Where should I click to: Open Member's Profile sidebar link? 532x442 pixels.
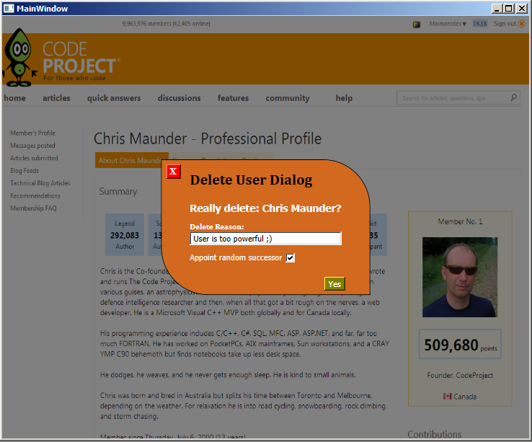click(x=32, y=133)
